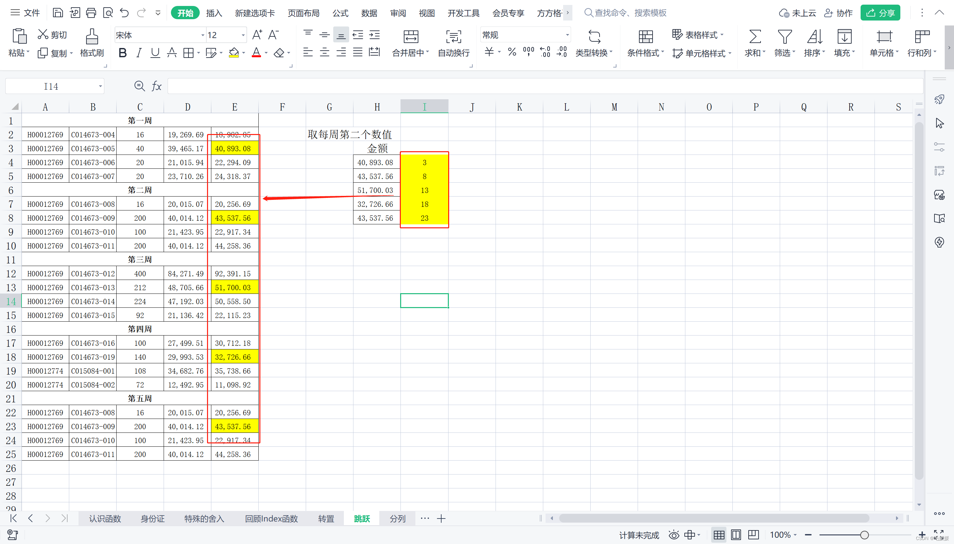Click Merge and Center (合并居中)
Image resolution: width=954 pixels, height=544 pixels.
point(410,43)
